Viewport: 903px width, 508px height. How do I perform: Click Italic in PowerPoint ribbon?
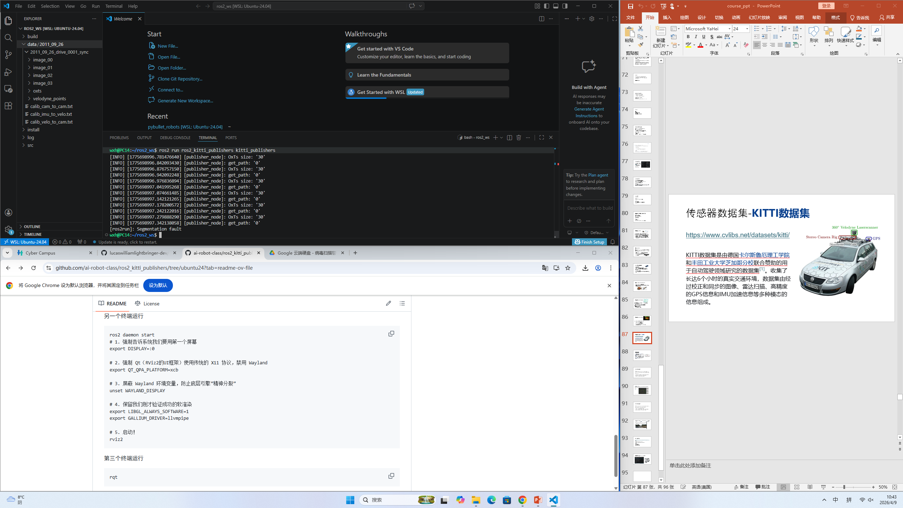pos(696,37)
